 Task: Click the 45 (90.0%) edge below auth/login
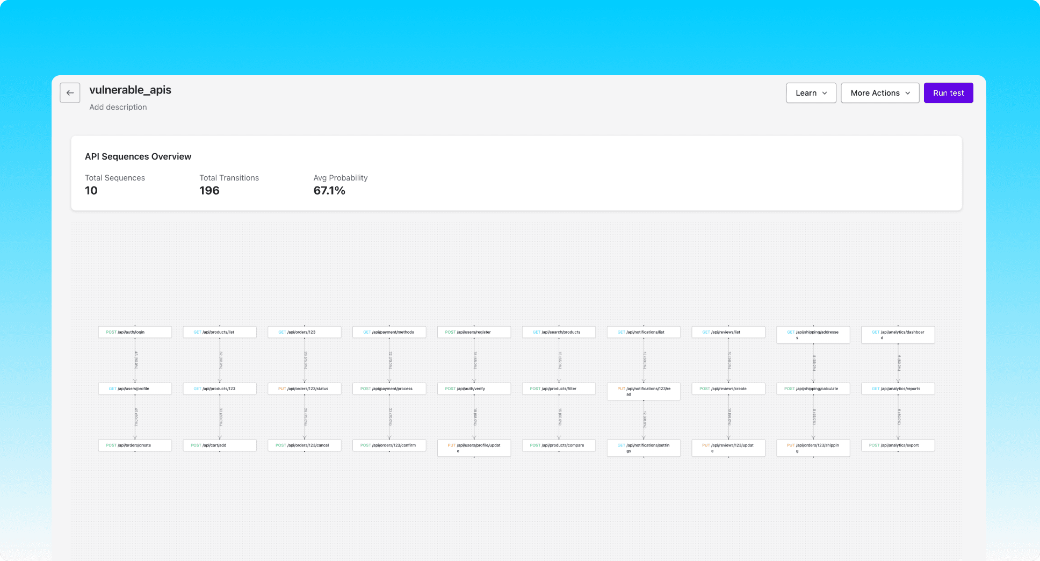coord(136,360)
